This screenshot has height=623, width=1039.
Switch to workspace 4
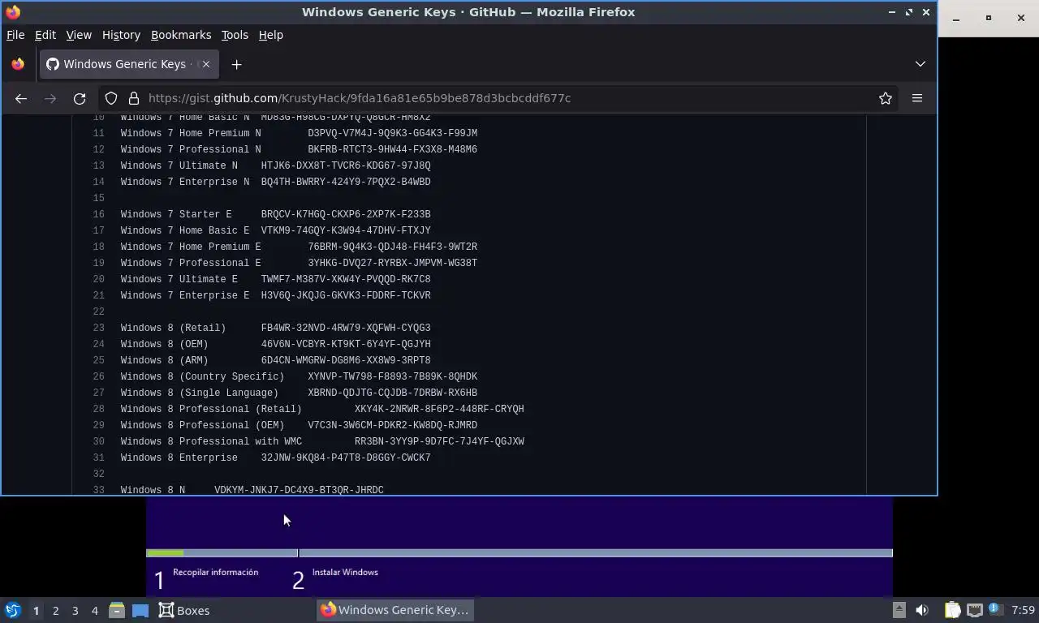[x=95, y=610]
